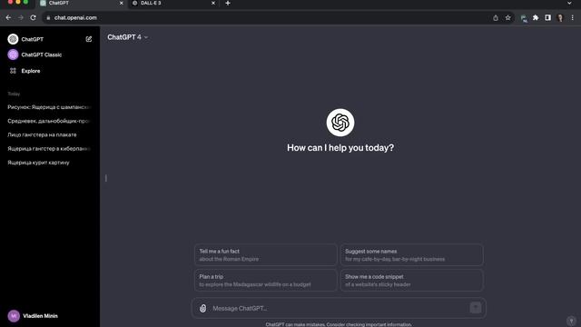Select 'Plan a trip' suggestion
The image size is (581, 327).
pos(265,281)
